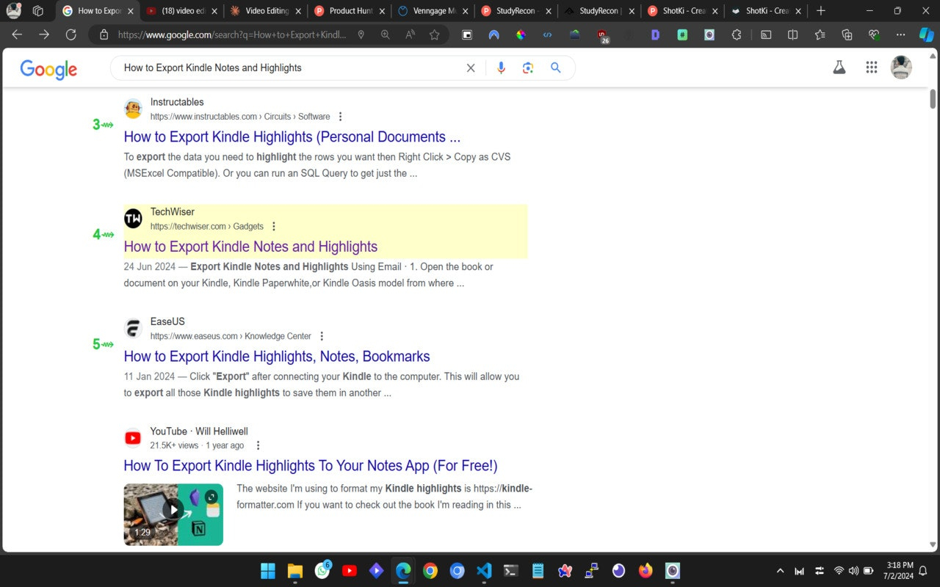Open the tab actions menu
Screen dimensions: 940x587
pos(38,11)
